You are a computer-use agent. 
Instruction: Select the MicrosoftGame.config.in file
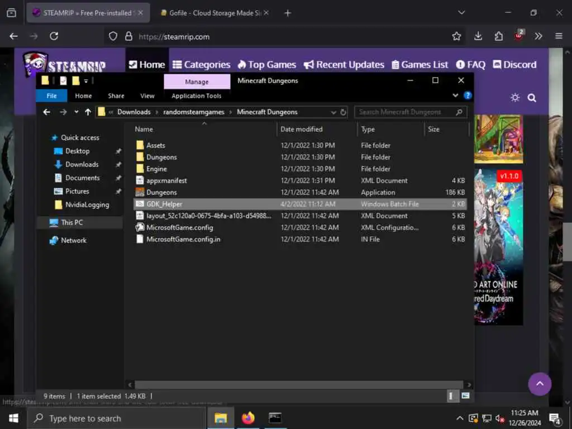[x=300, y=239]
